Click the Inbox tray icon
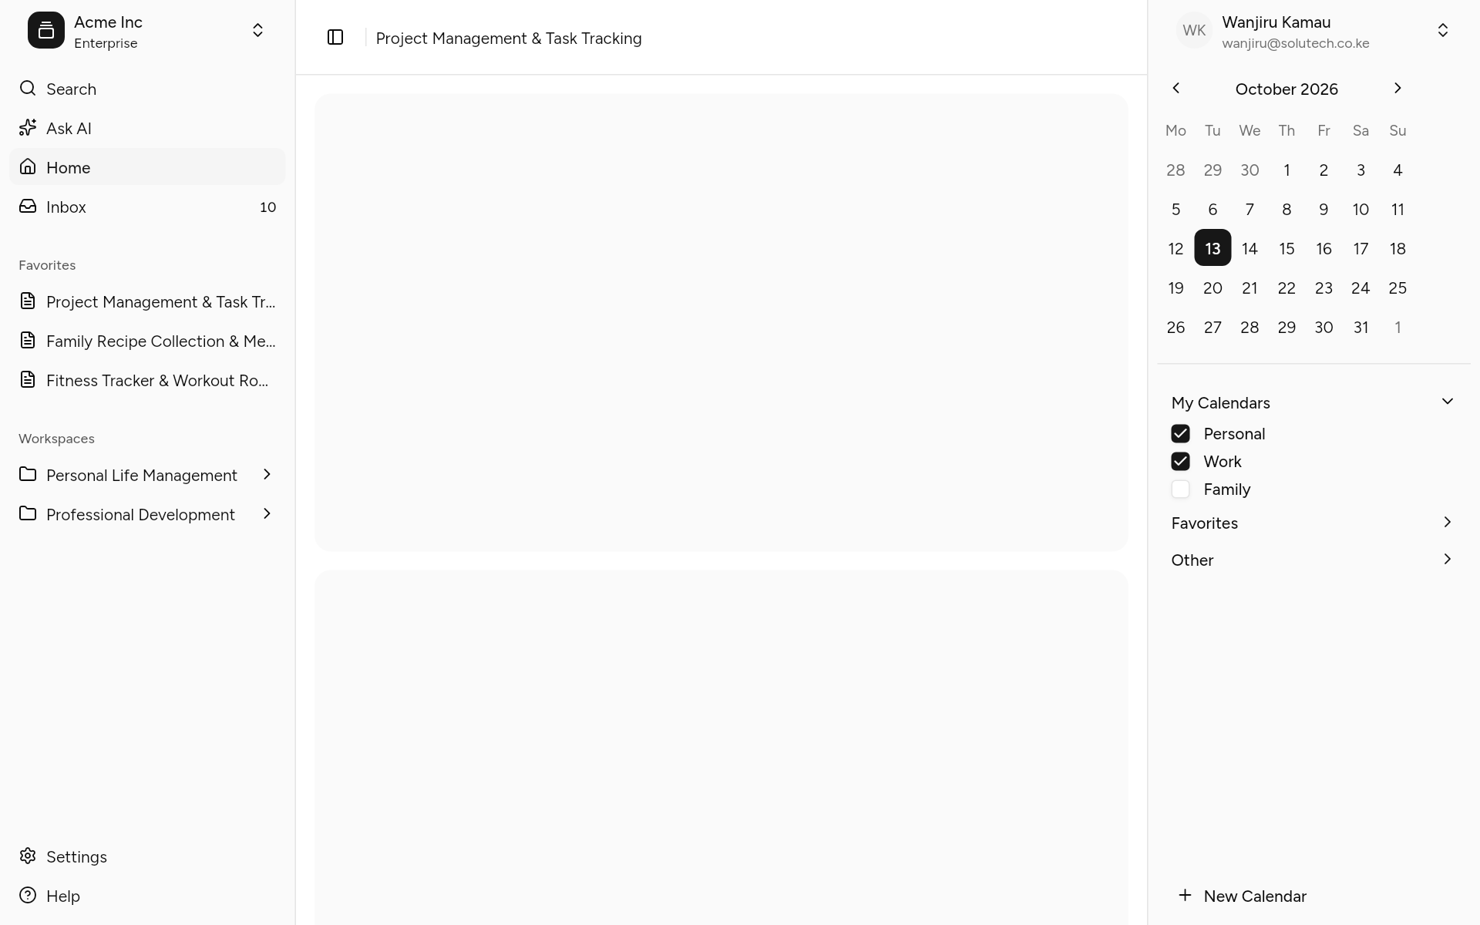The image size is (1480, 925). [28, 206]
